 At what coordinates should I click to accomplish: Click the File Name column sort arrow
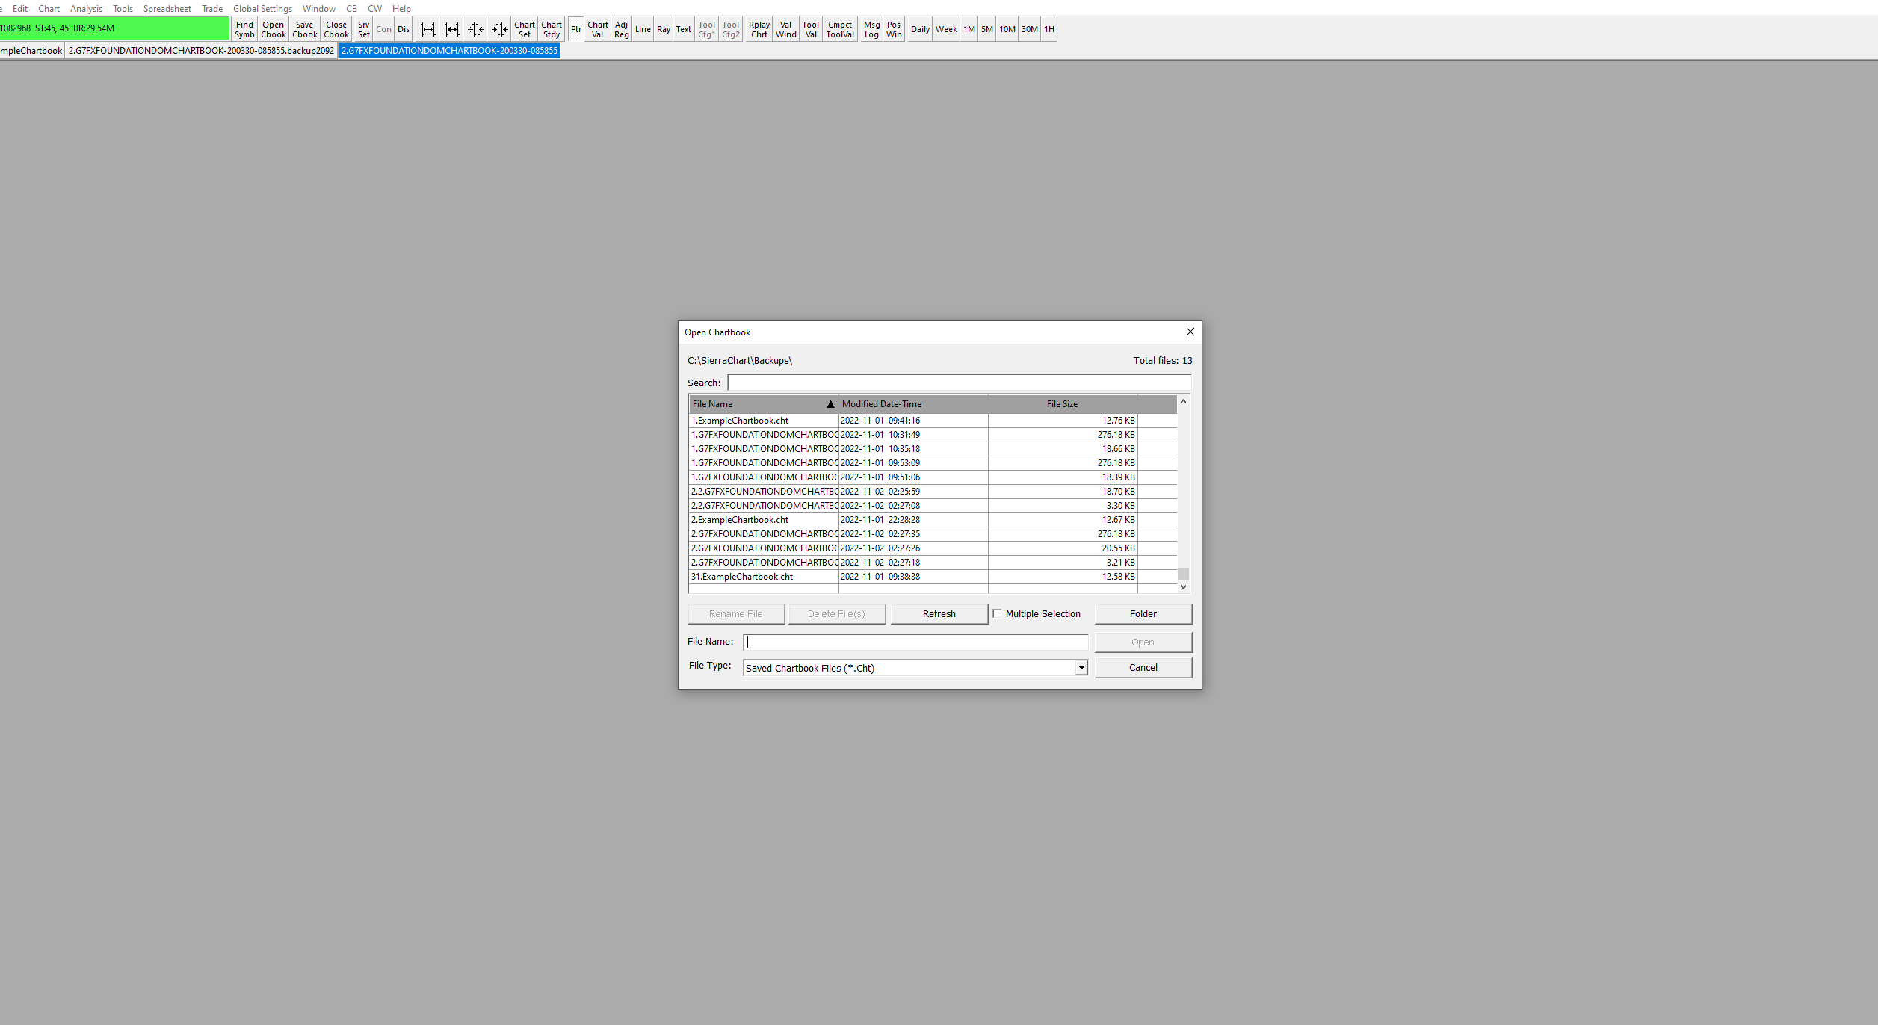[x=830, y=404]
